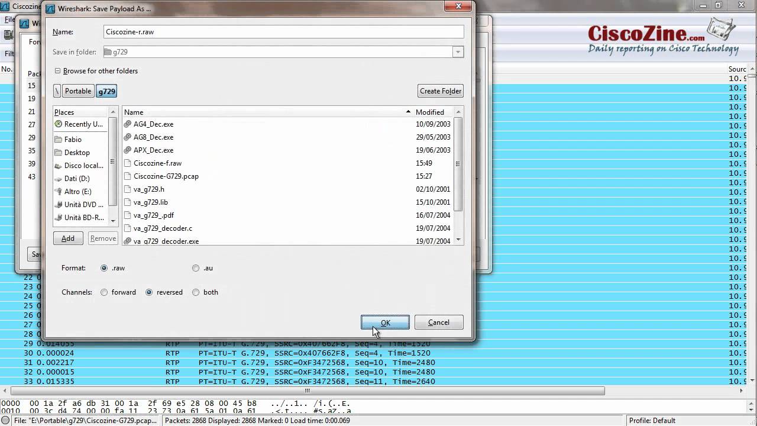Click the Ciscozine-f.raw file icon
The width and height of the screenshot is (757, 426).
[x=128, y=163]
